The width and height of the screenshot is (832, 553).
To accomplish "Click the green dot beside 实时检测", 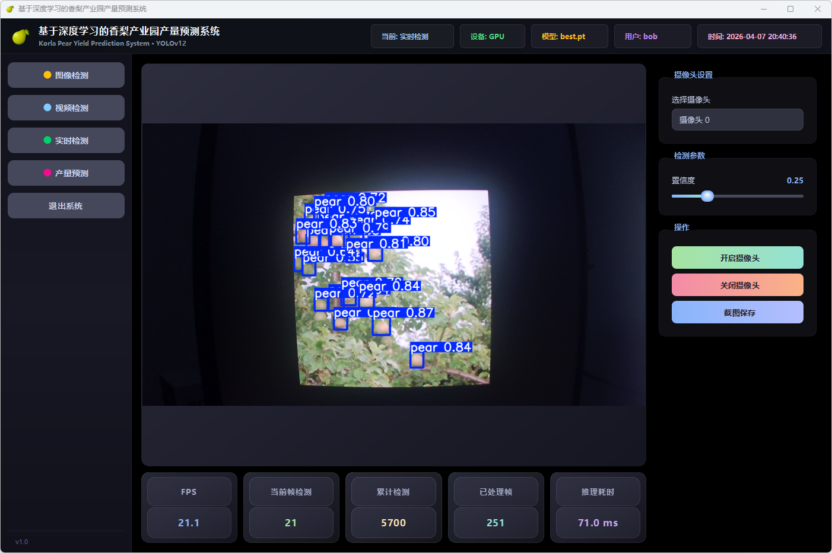I will [x=47, y=141].
